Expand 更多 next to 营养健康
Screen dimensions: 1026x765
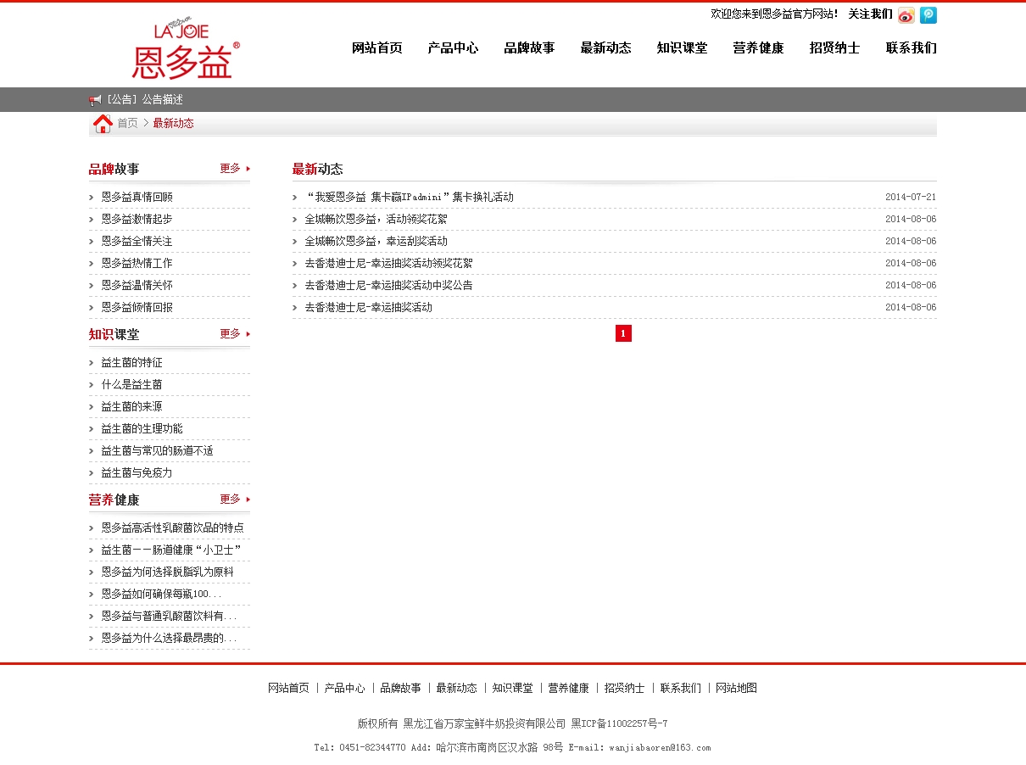235,500
